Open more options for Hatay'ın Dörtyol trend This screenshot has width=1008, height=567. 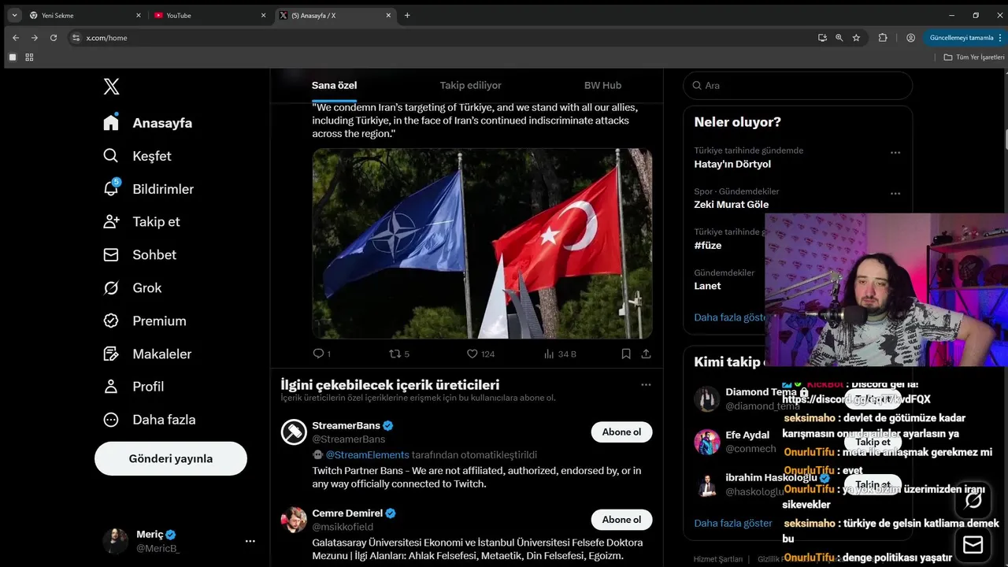(x=895, y=153)
